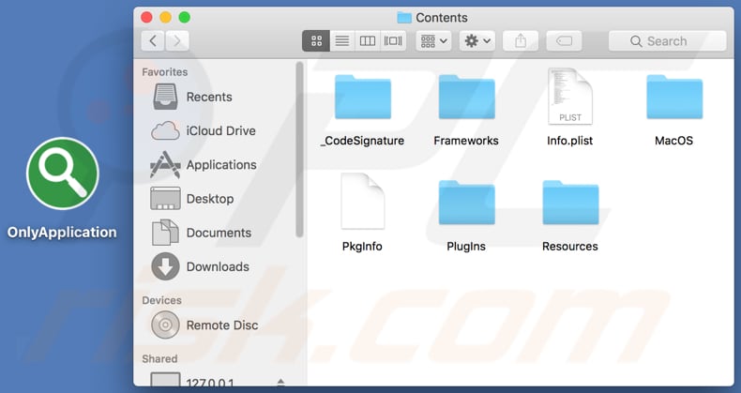This screenshot has width=741, height=393.
Task: Open Documents in the sidebar
Action: 219,233
